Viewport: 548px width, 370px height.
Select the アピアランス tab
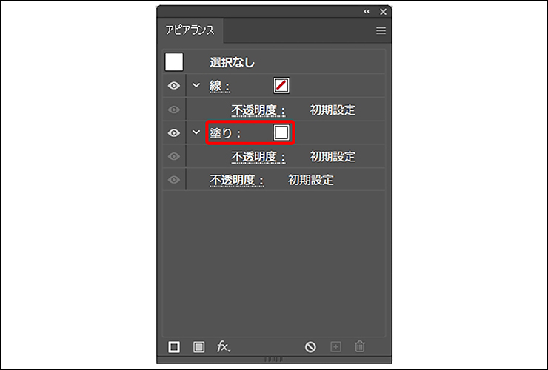(x=190, y=31)
